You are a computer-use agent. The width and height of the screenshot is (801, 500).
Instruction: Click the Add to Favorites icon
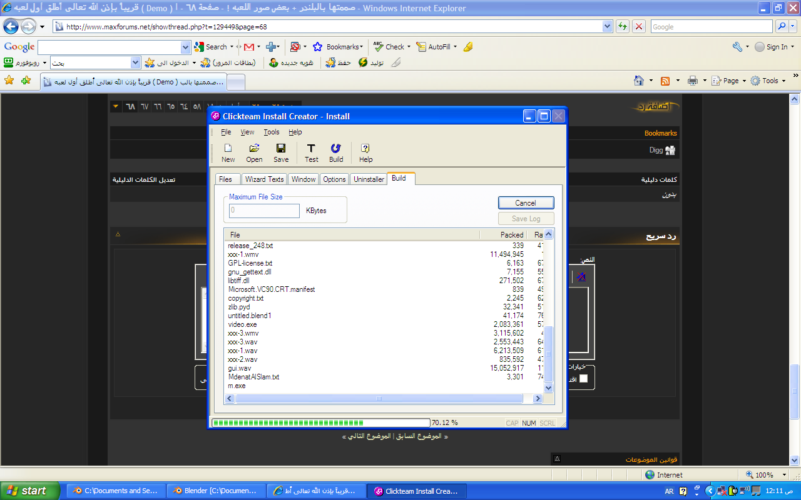coord(26,81)
